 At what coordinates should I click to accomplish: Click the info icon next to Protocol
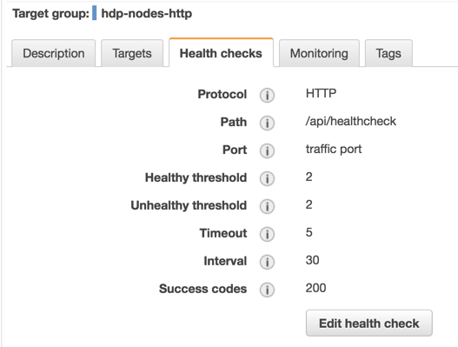(267, 95)
